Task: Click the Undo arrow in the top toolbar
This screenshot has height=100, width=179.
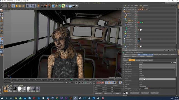Action: click(2, 6)
